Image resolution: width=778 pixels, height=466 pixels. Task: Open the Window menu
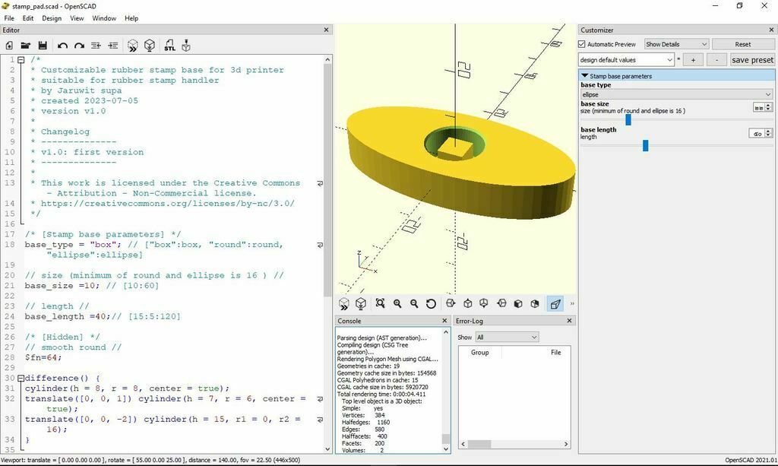click(x=104, y=18)
